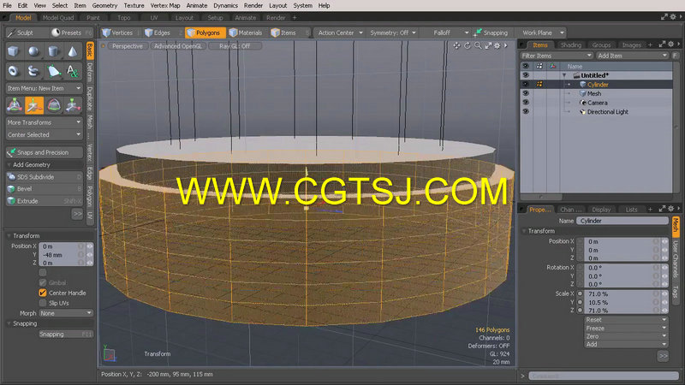Switch to Vertices selection mode
685x385 pixels.
117,33
